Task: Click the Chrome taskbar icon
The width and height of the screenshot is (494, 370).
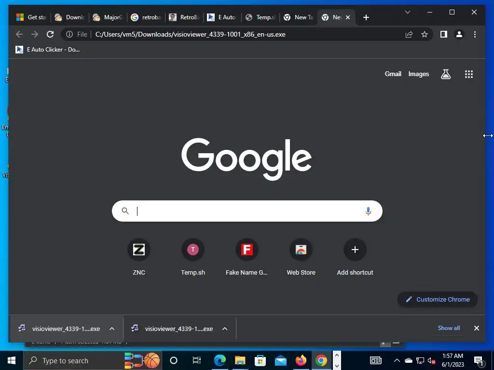Action: pos(321,360)
